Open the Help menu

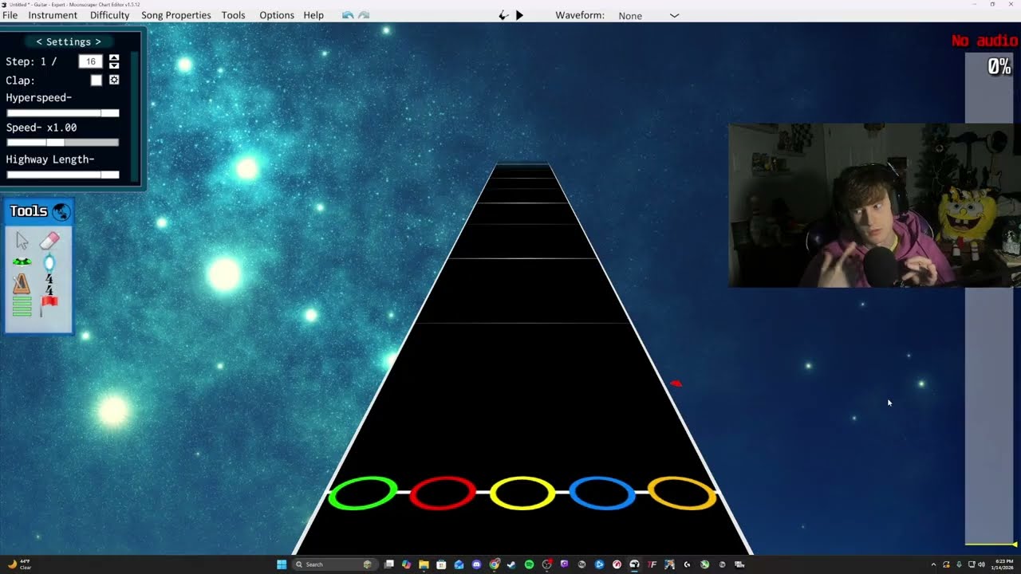313,15
